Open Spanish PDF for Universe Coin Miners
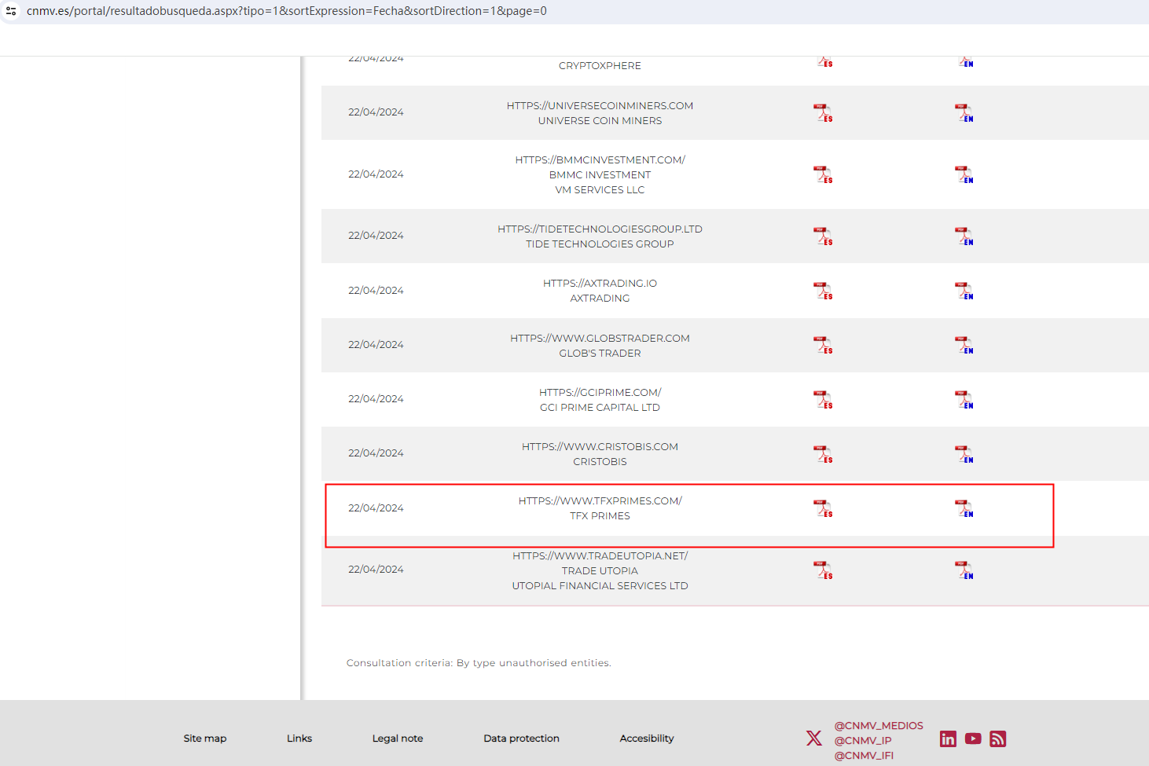The height and width of the screenshot is (766, 1149). click(823, 113)
